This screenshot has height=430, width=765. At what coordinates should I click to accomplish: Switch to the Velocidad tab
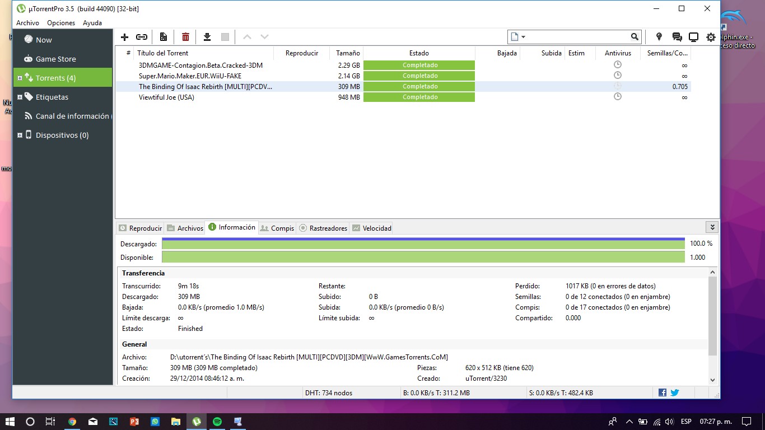pos(371,228)
